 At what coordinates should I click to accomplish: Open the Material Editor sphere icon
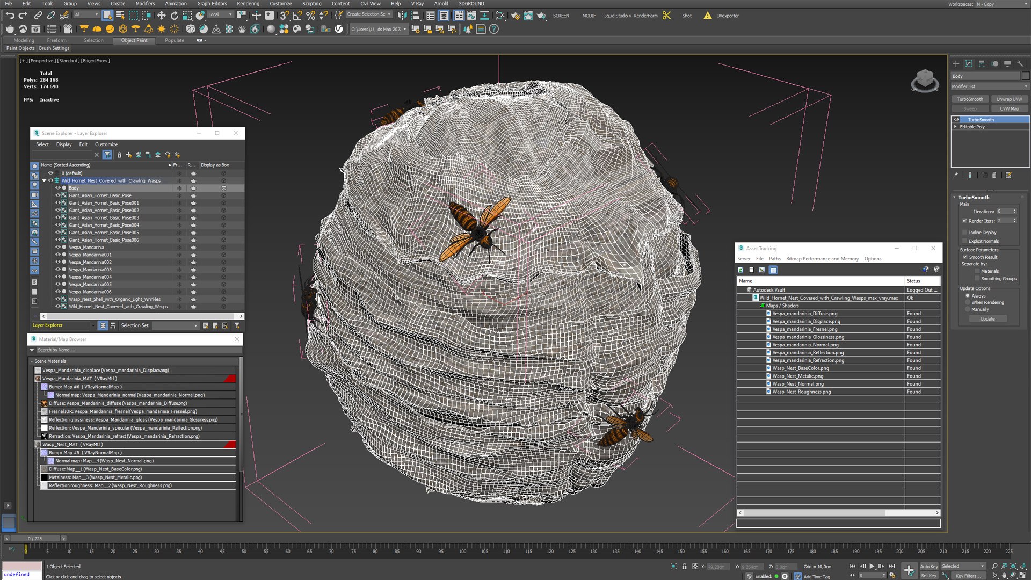click(271, 29)
